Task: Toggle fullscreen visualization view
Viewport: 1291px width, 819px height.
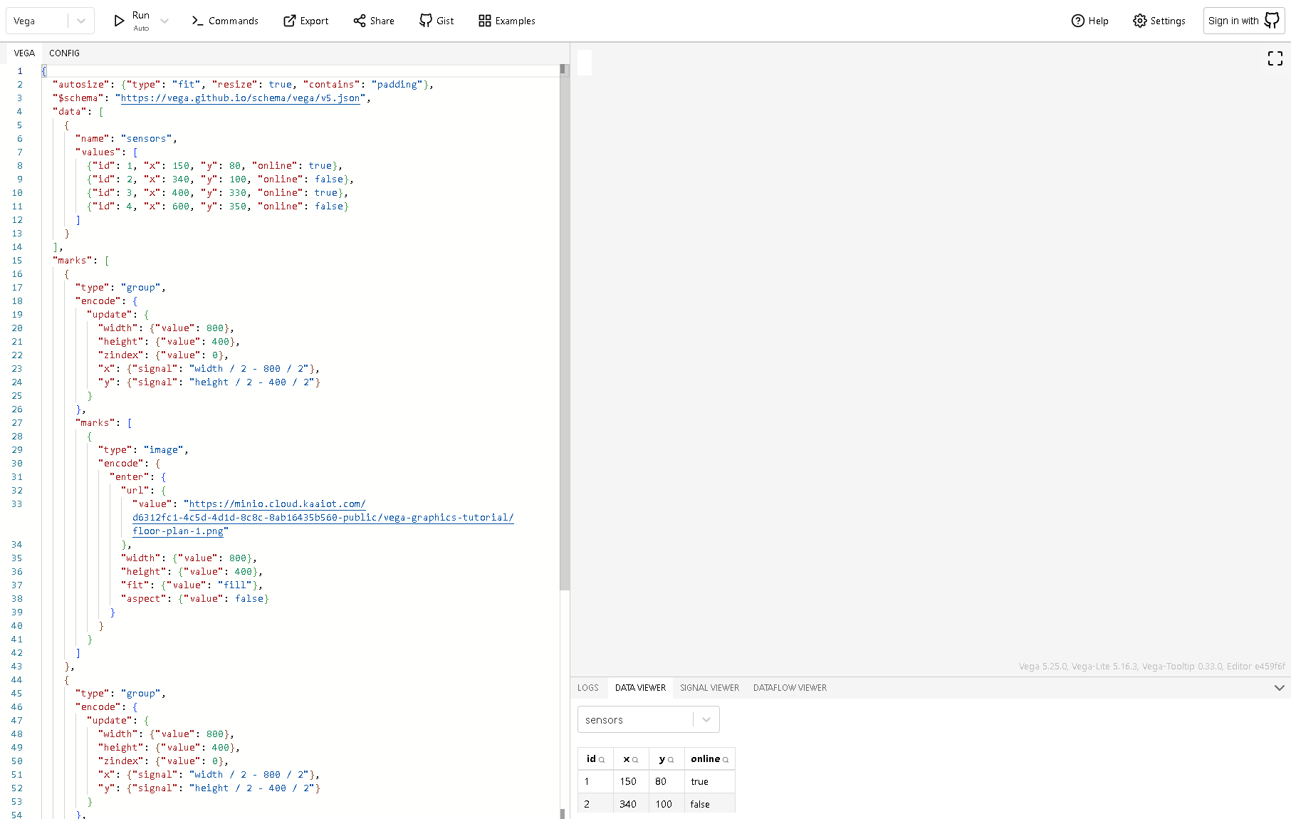Action: point(1275,58)
